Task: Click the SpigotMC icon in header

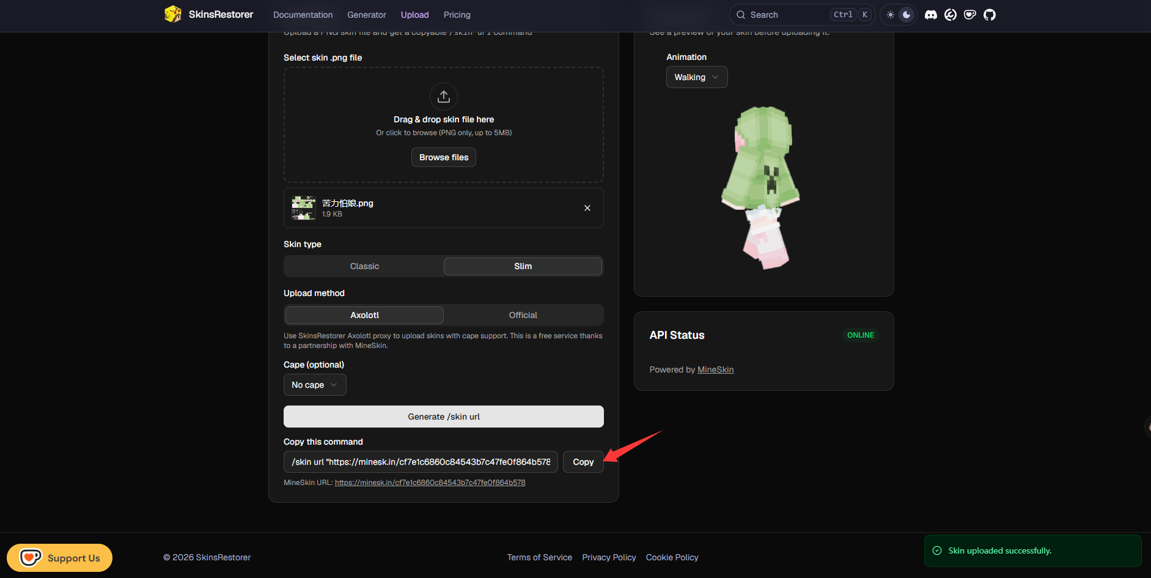Action: [951, 15]
